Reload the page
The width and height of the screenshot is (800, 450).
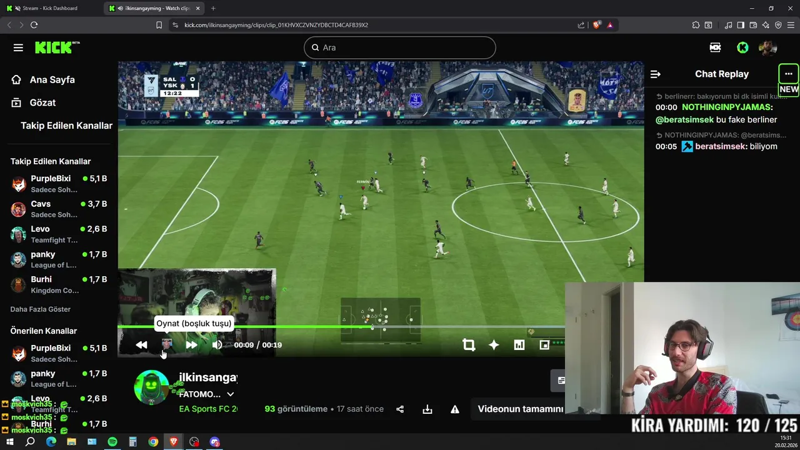34,25
